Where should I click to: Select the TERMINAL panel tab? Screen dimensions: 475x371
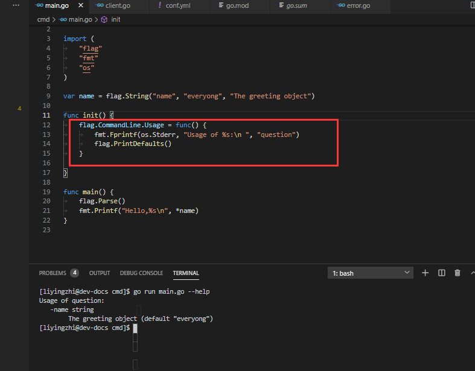pyautogui.click(x=186, y=273)
